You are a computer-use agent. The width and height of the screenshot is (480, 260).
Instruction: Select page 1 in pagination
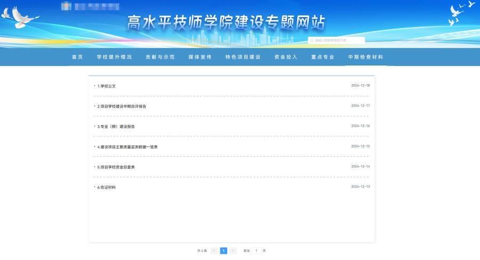223,250
